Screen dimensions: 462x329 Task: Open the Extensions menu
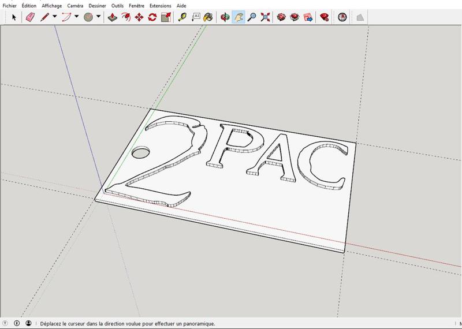(x=161, y=6)
